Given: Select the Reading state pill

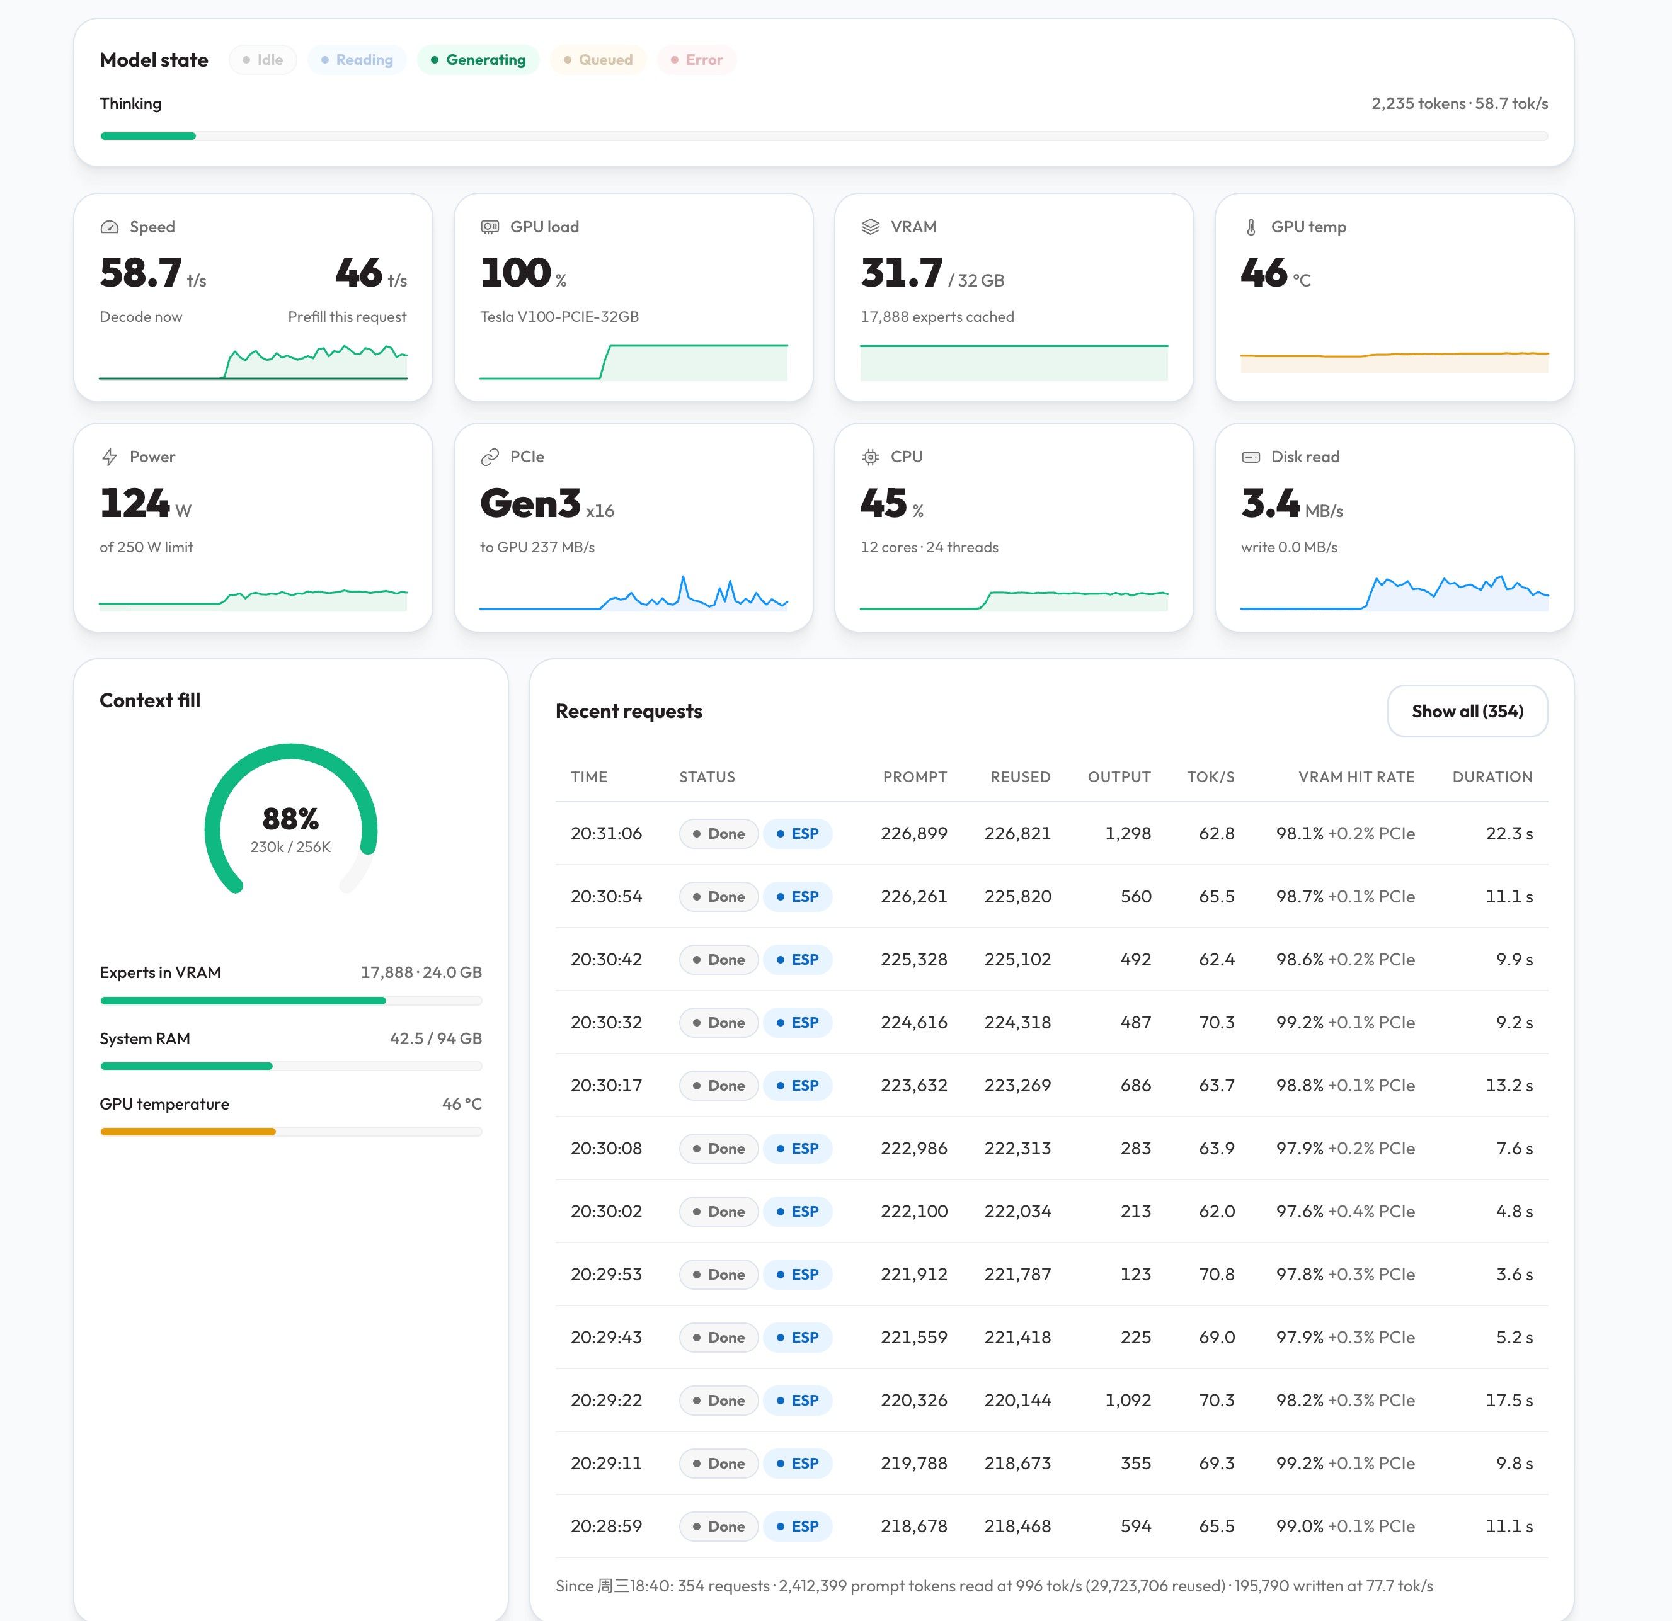Looking at the screenshot, I should click(357, 60).
